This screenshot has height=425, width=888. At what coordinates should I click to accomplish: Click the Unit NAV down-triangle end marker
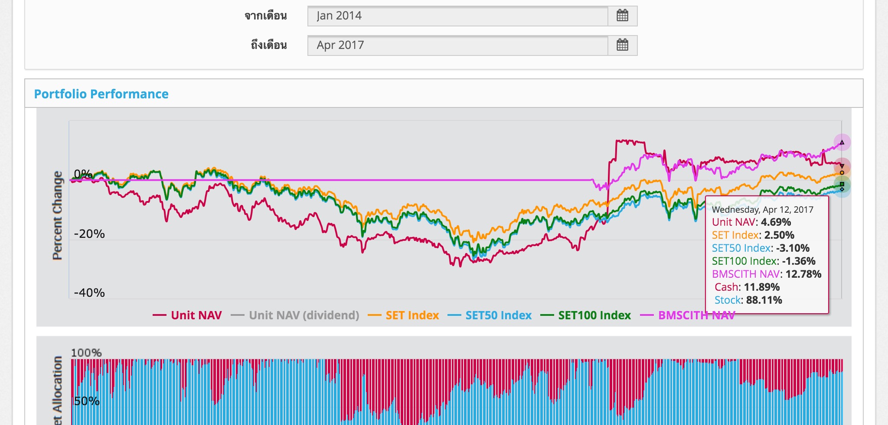842,166
